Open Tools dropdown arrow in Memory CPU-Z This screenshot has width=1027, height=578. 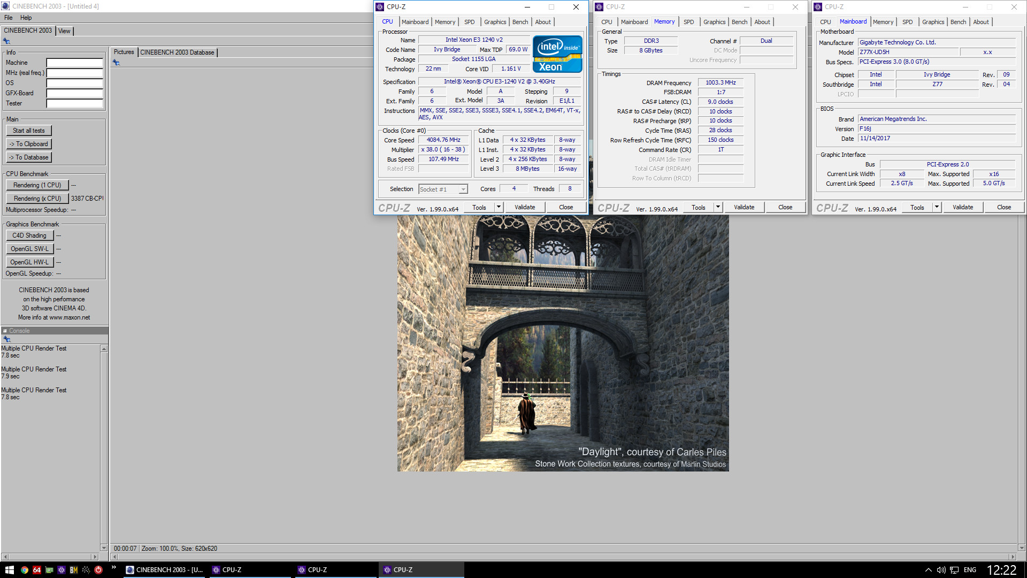[x=718, y=207]
